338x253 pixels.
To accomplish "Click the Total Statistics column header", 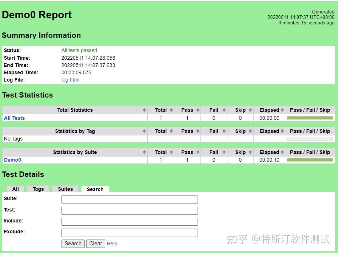I will [75, 110].
